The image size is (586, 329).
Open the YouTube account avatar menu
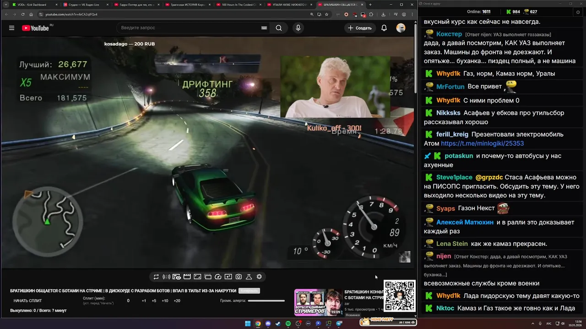click(x=401, y=28)
